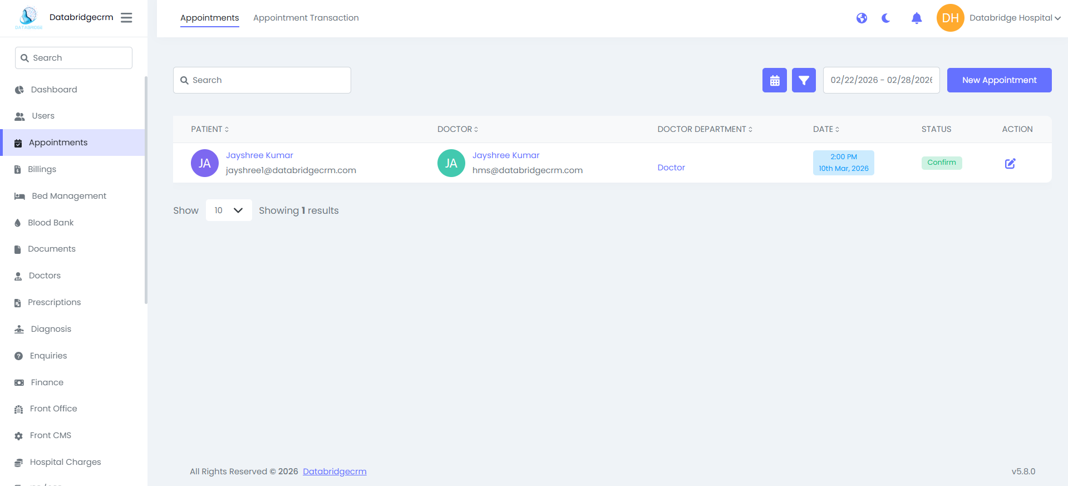Edit the Jayshree Kumar appointment
This screenshot has width=1068, height=486.
[x=1010, y=163]
